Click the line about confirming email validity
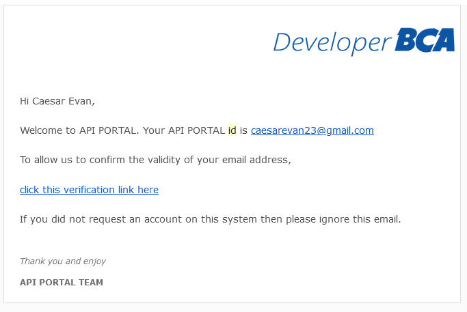The image size is (467, 312). [x=155, y=160]
